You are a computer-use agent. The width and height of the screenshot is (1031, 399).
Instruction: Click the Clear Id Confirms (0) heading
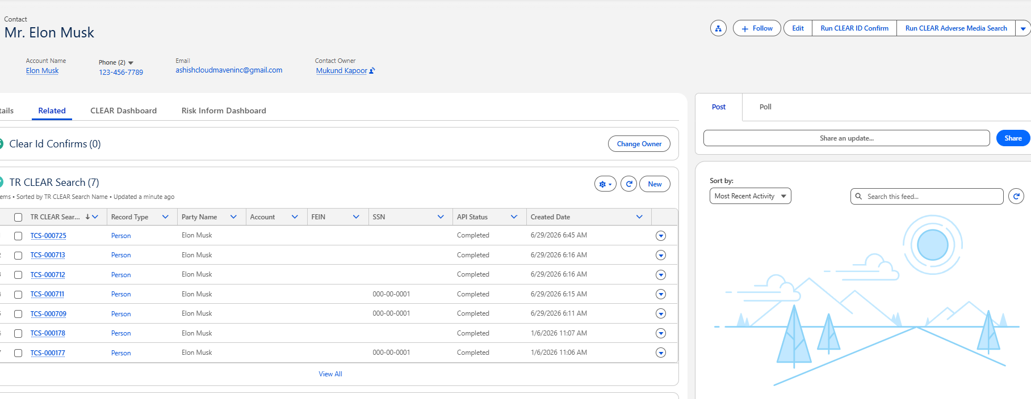point(55,144)
